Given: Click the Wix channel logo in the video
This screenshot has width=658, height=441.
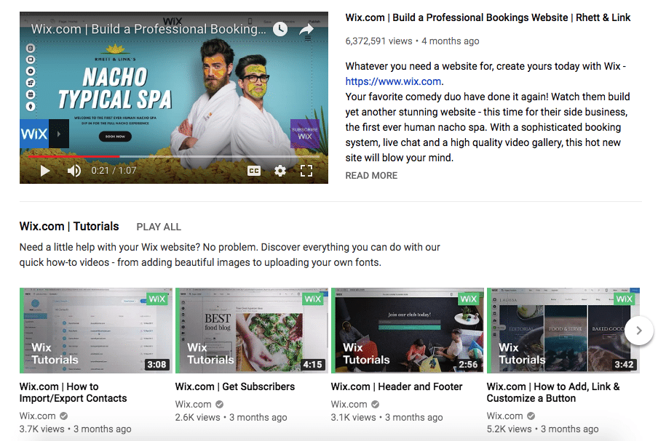Looking at the screenshot, I should [x=34, y=134].
